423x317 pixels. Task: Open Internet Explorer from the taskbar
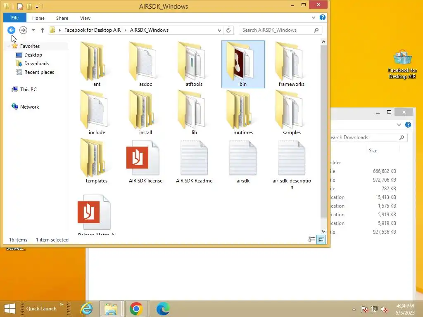point(87,309)
